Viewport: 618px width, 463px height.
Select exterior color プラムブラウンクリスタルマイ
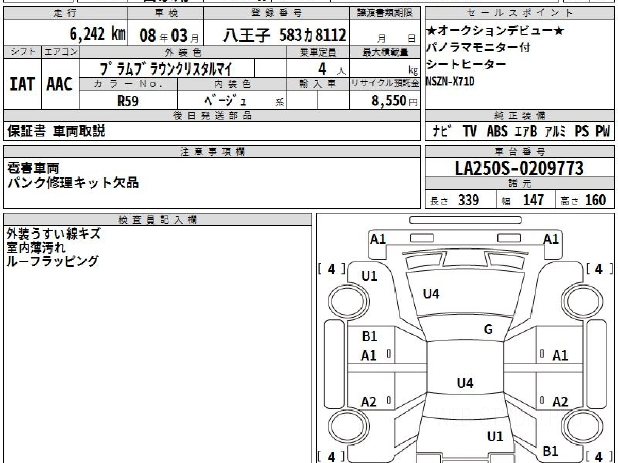tap(166, 68)
